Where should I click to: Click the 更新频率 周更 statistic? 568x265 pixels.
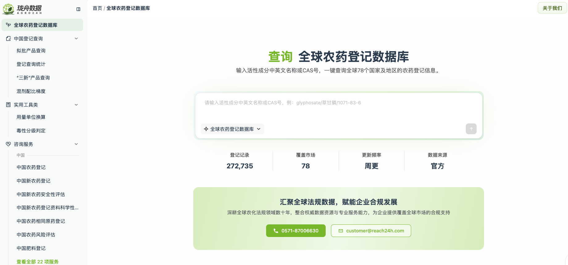tap(372, 161)
